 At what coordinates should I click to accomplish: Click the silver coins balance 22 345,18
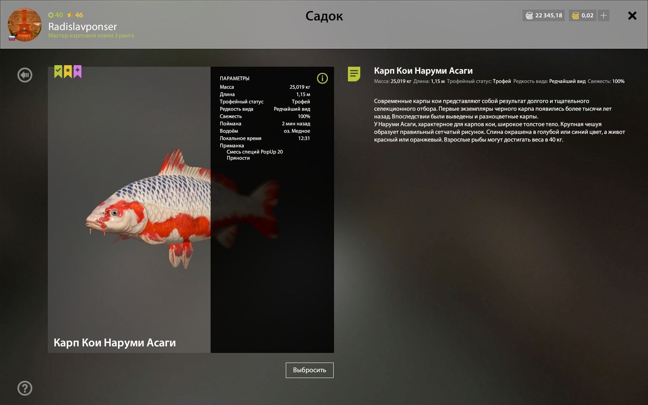point(543,15)
